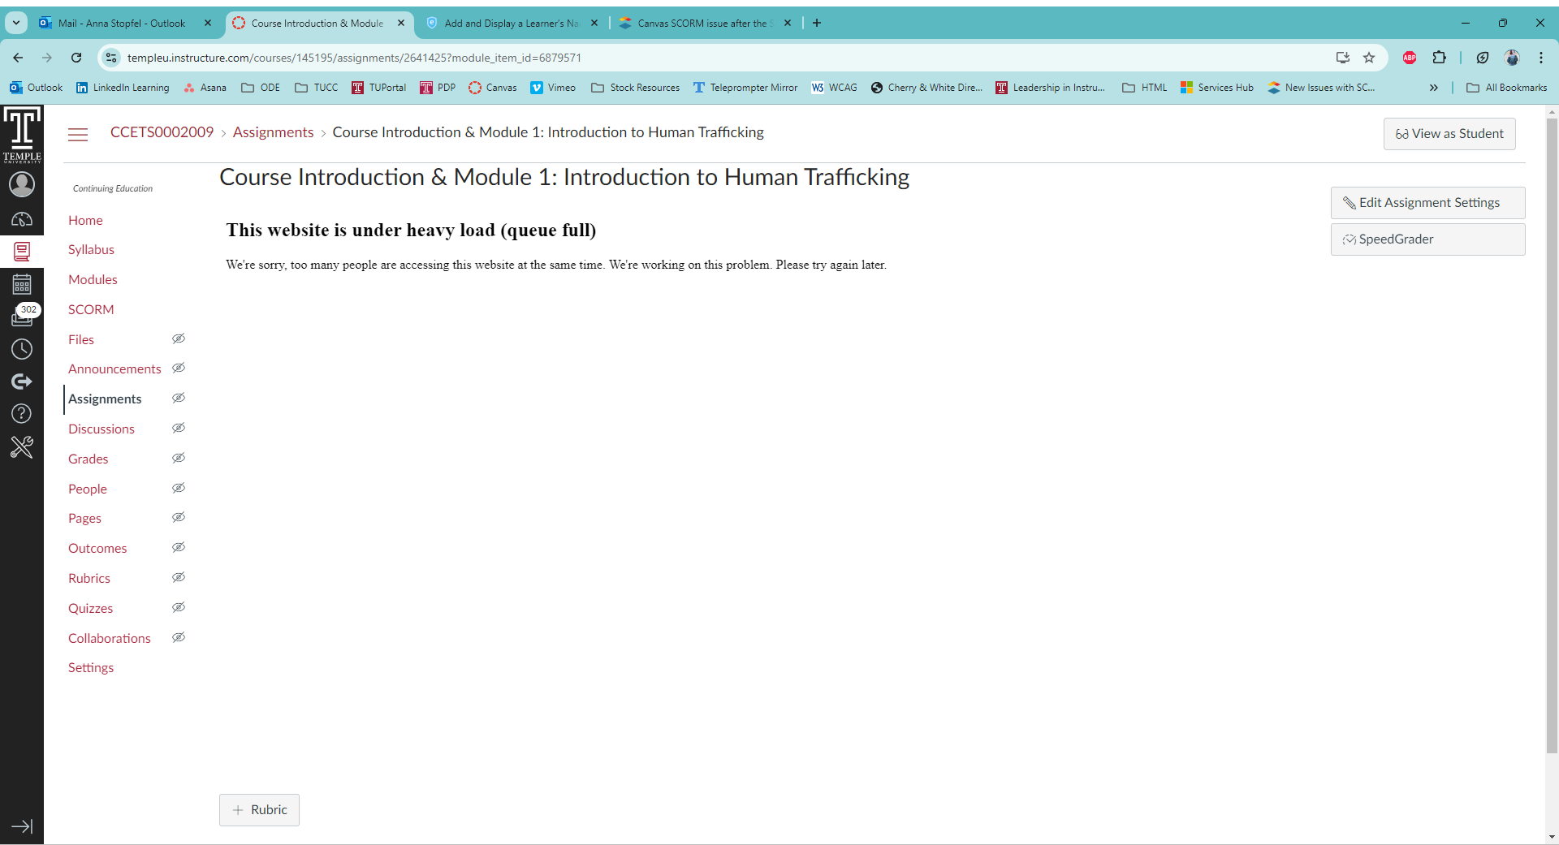
Task: View recent History via the clock icon
Action: 22,349
